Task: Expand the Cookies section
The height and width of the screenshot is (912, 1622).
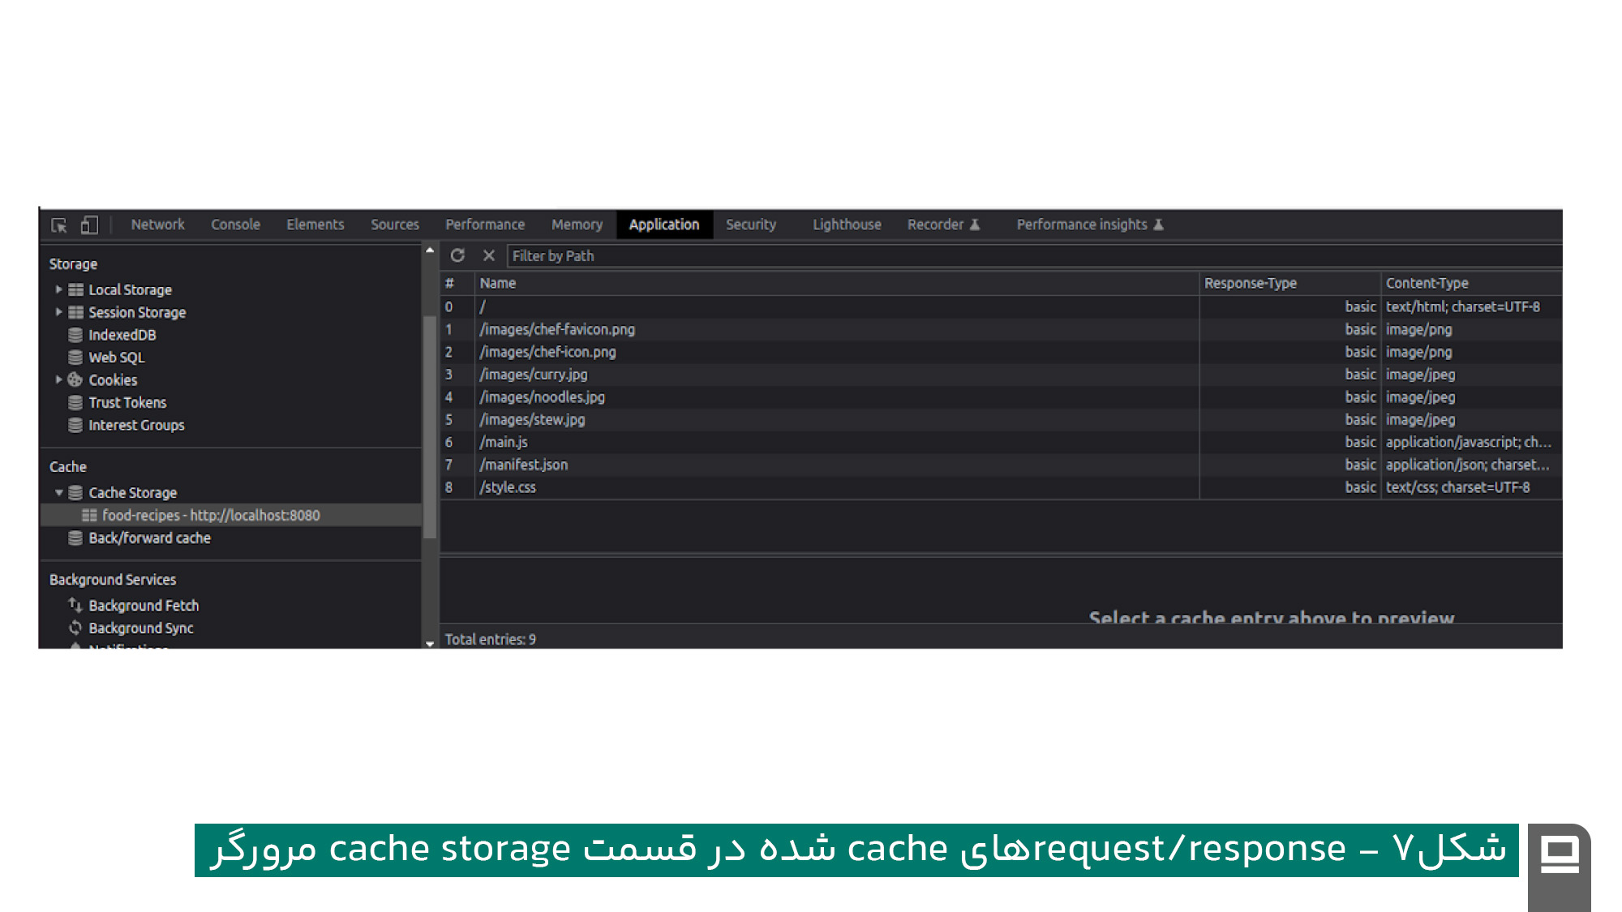Action: (58, 379)
